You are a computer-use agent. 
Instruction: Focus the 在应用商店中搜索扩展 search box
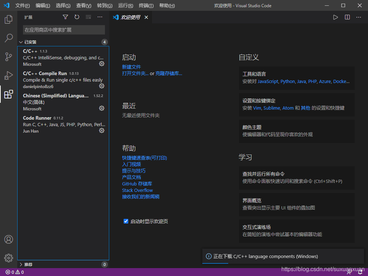pyautogui.click(x=64, y=30)
